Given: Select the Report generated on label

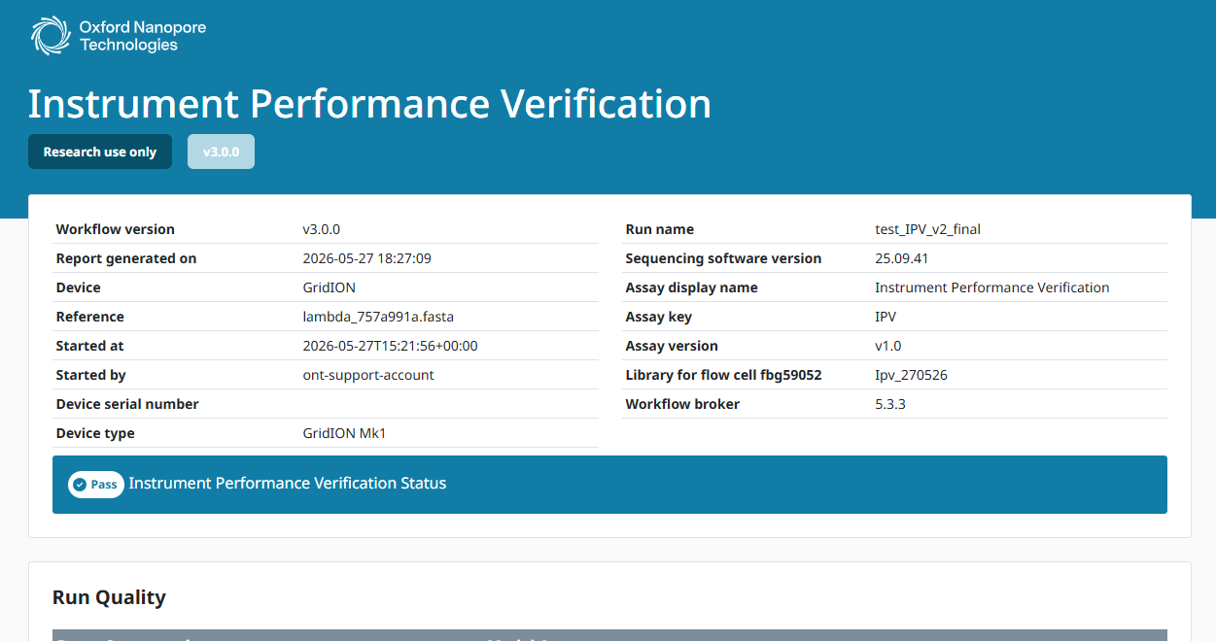Looking at the screenshot, I should point(126,258).
